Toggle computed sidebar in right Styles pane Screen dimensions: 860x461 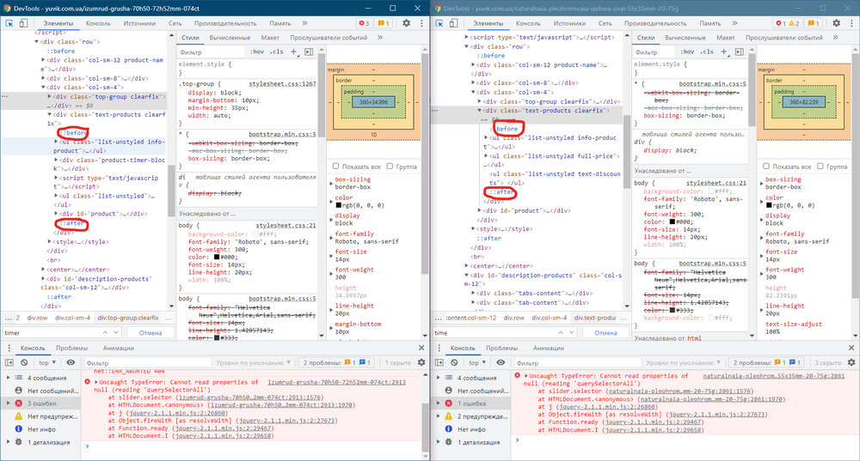pos(739,52)
